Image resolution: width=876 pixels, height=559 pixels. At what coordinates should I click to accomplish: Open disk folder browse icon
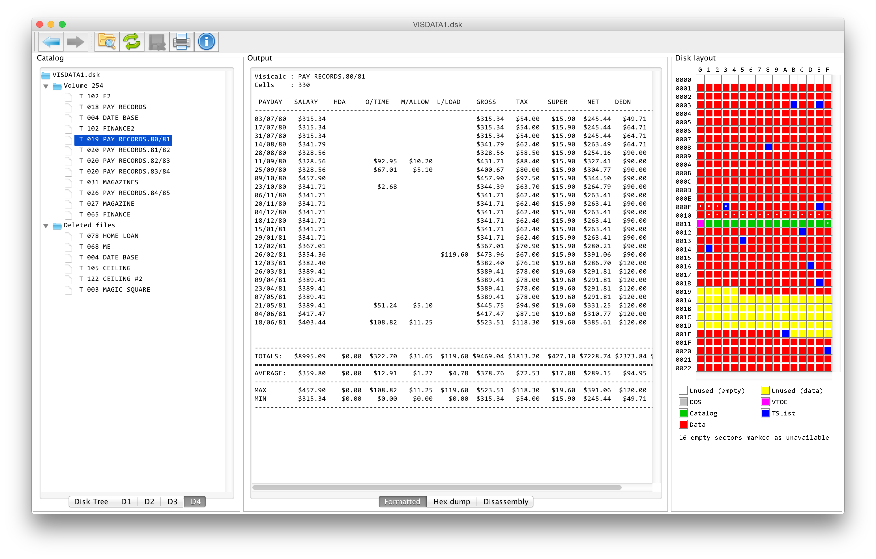[x=107, y=42]
